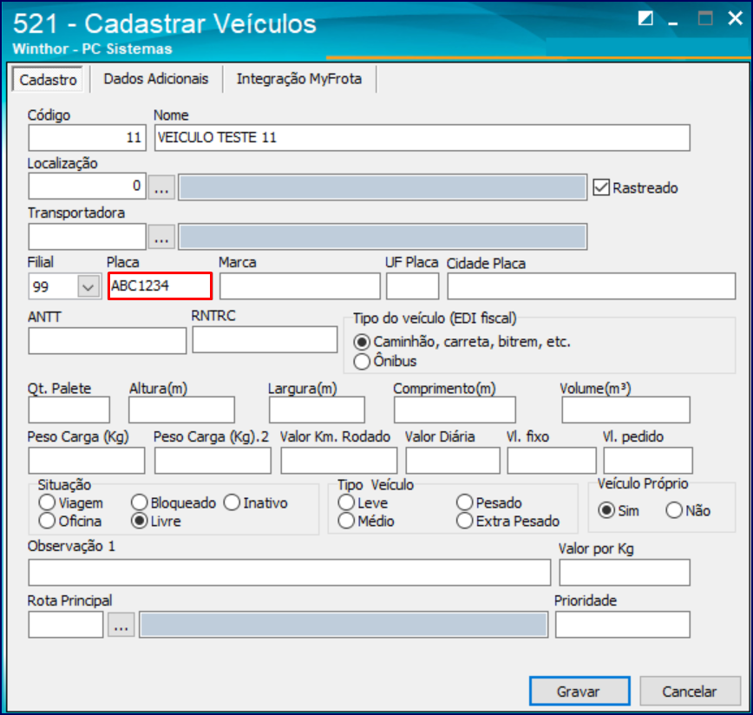Click the Observação 1 field
Image resolution: width=753 pixels, height=715 pixels.
point(289,573)
